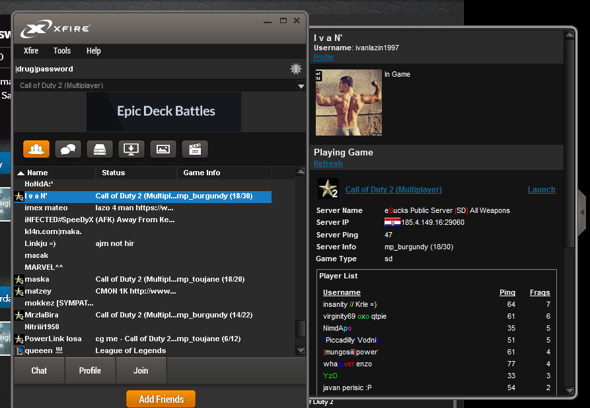Open the Help menu
Image resolution: width=590 pixels, height=408 pixels.
[x=94, y=51]
